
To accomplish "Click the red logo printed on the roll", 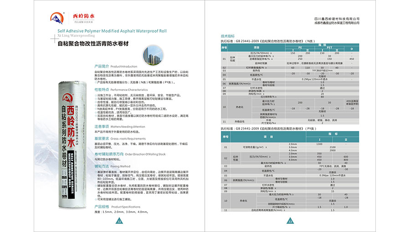I will point(68,99).
